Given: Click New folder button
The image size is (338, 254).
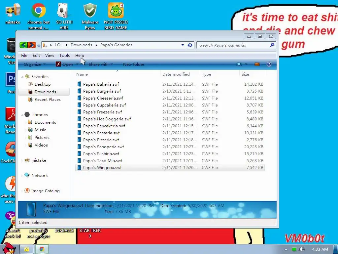Looking at the screenshot, I should tap(134, 64).
